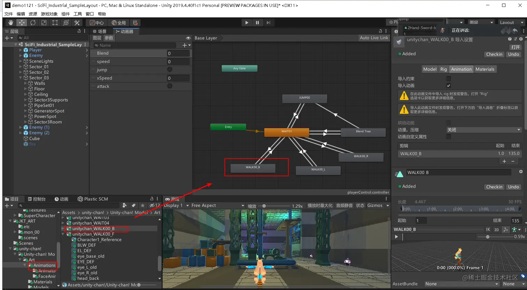
Task: Click Undo in the WALK00 B clip section
Action: click(513, 187)
